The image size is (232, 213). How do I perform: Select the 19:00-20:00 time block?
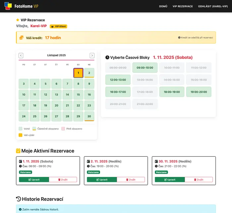coord(199,92)
